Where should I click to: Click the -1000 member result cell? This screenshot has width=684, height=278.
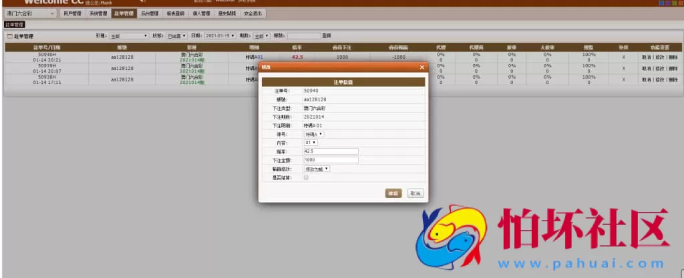click(398, 57)
